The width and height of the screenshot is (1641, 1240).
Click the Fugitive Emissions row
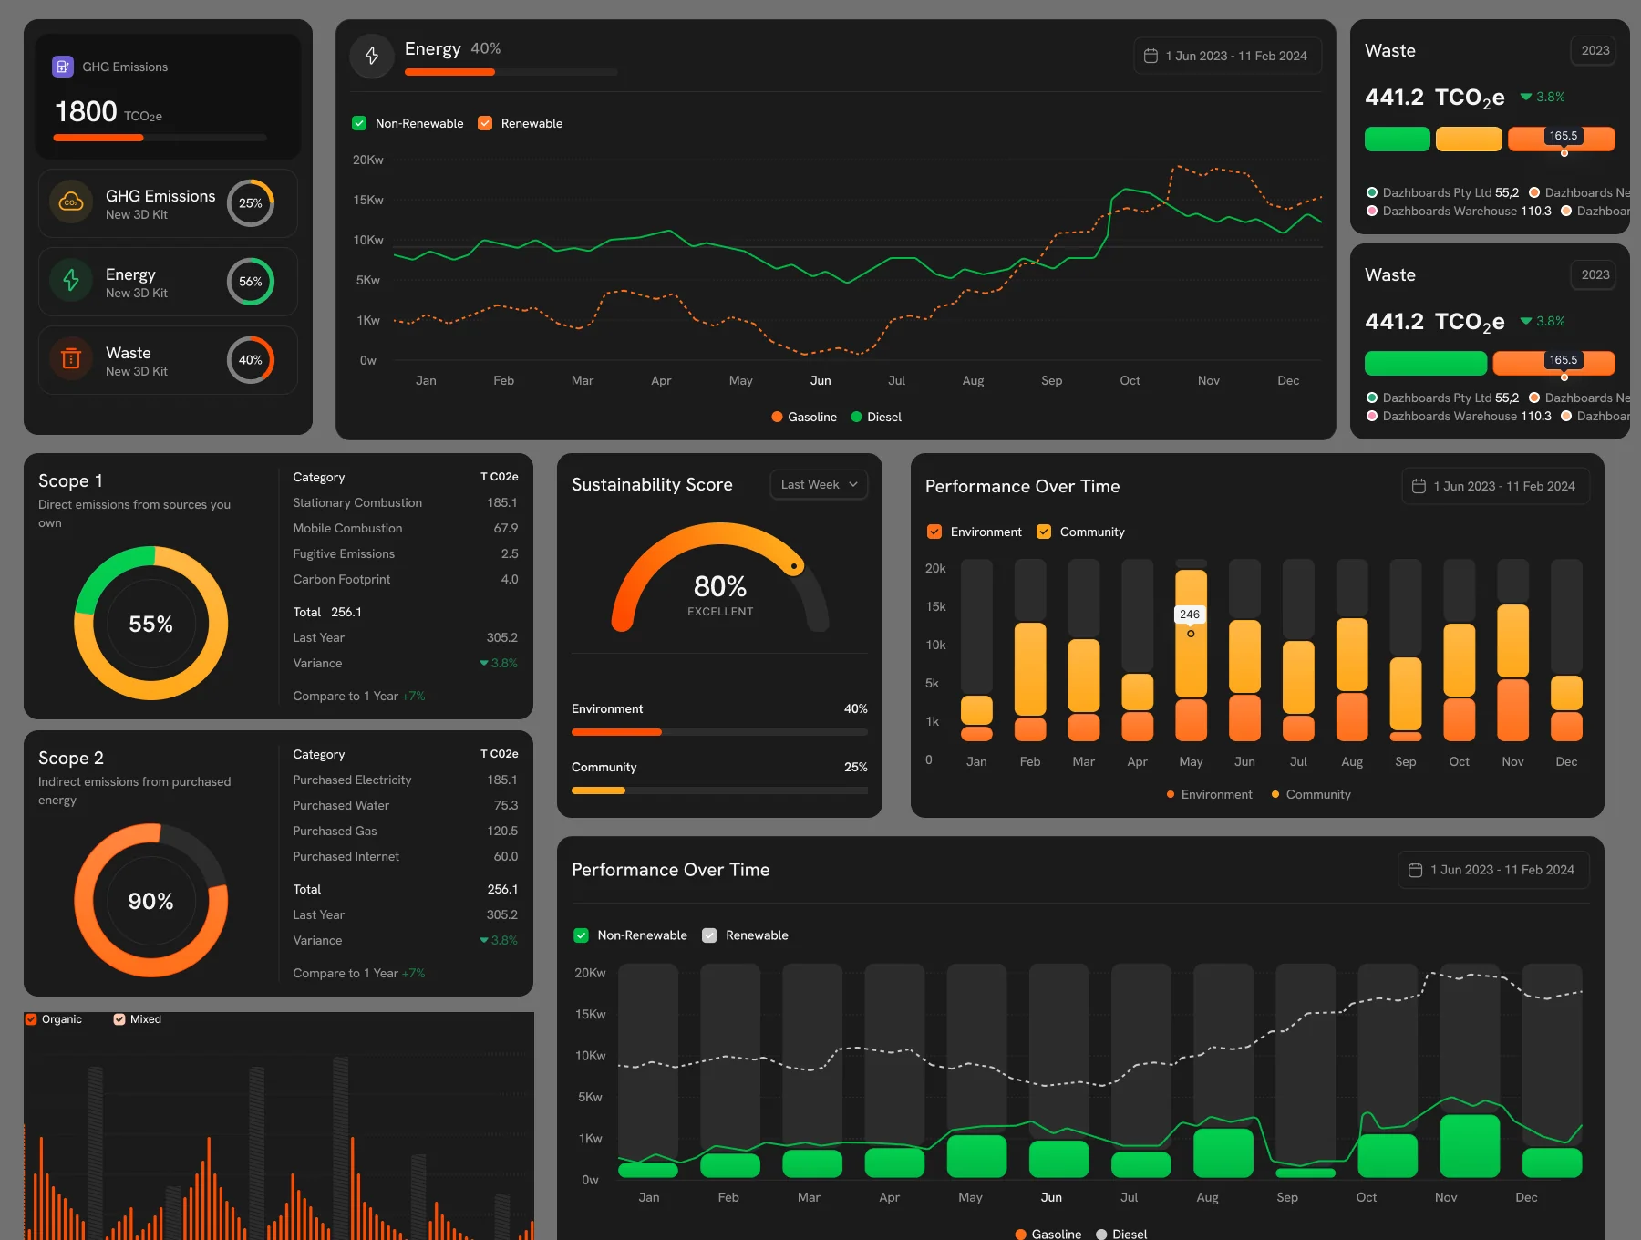(x=406, y=553)
